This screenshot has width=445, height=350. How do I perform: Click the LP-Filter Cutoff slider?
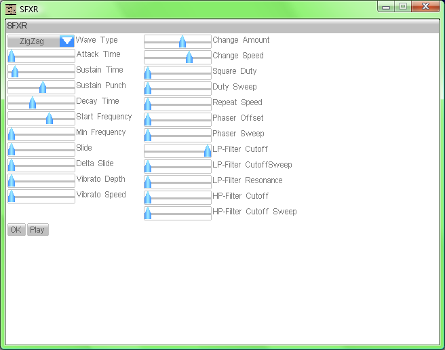(178, 151)
